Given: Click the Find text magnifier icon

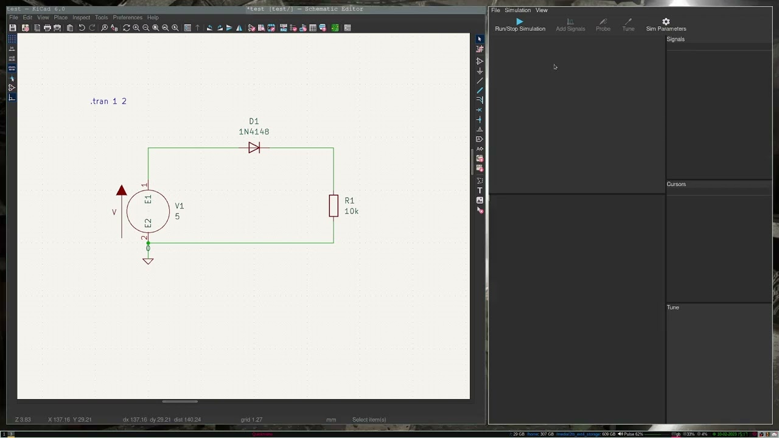Looking at the screenshot, I should click(x=104, y=28).
